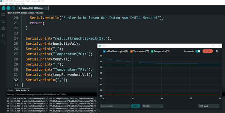Image resolution: width=225 pixels, height=113 pixels.
Task: Open the Tools menu
Action: 18,4
